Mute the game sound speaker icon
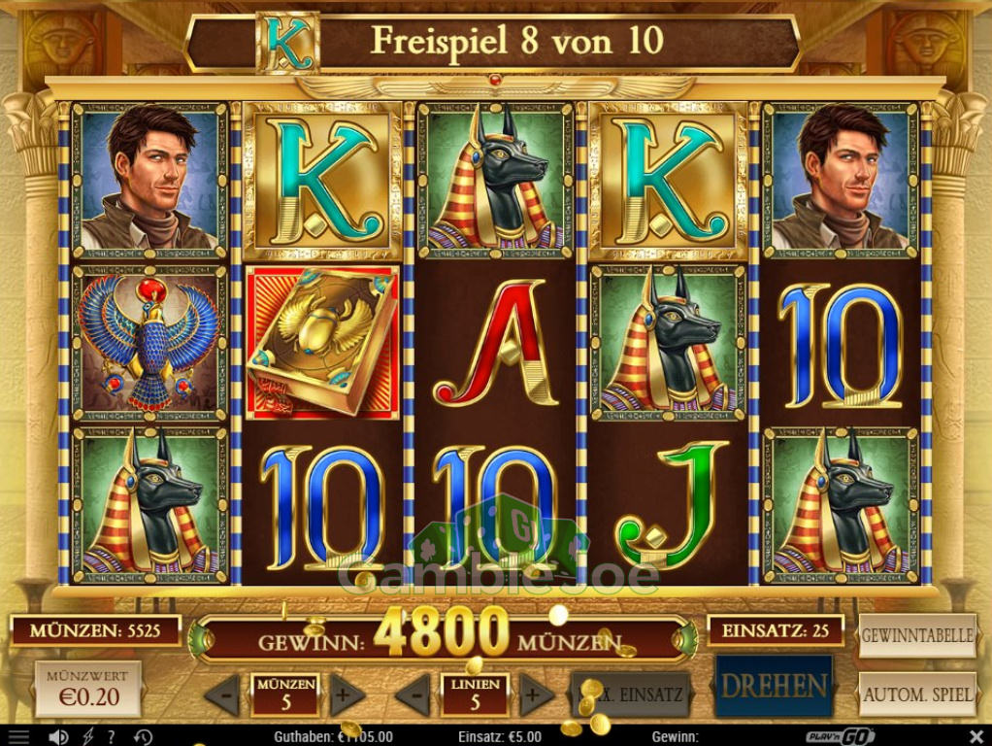992x746 pixels. click(x=58, y=736)
